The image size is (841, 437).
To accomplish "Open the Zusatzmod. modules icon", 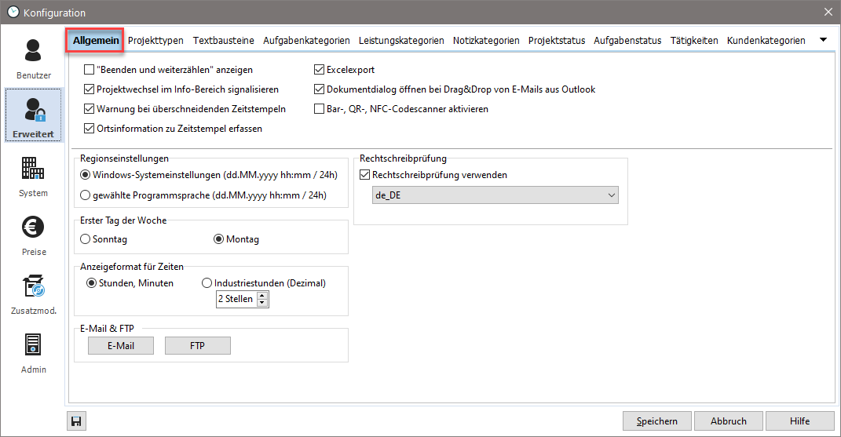I will click(x=33, y=293).
